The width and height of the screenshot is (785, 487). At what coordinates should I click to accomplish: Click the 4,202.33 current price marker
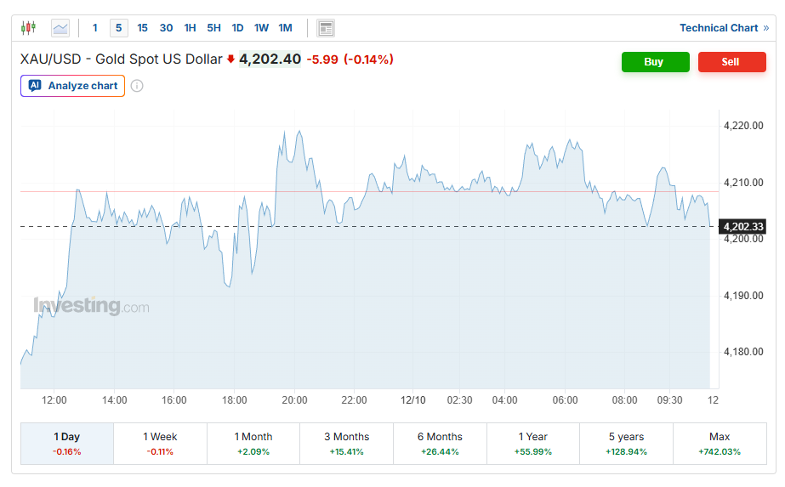(x=742, y=226)
